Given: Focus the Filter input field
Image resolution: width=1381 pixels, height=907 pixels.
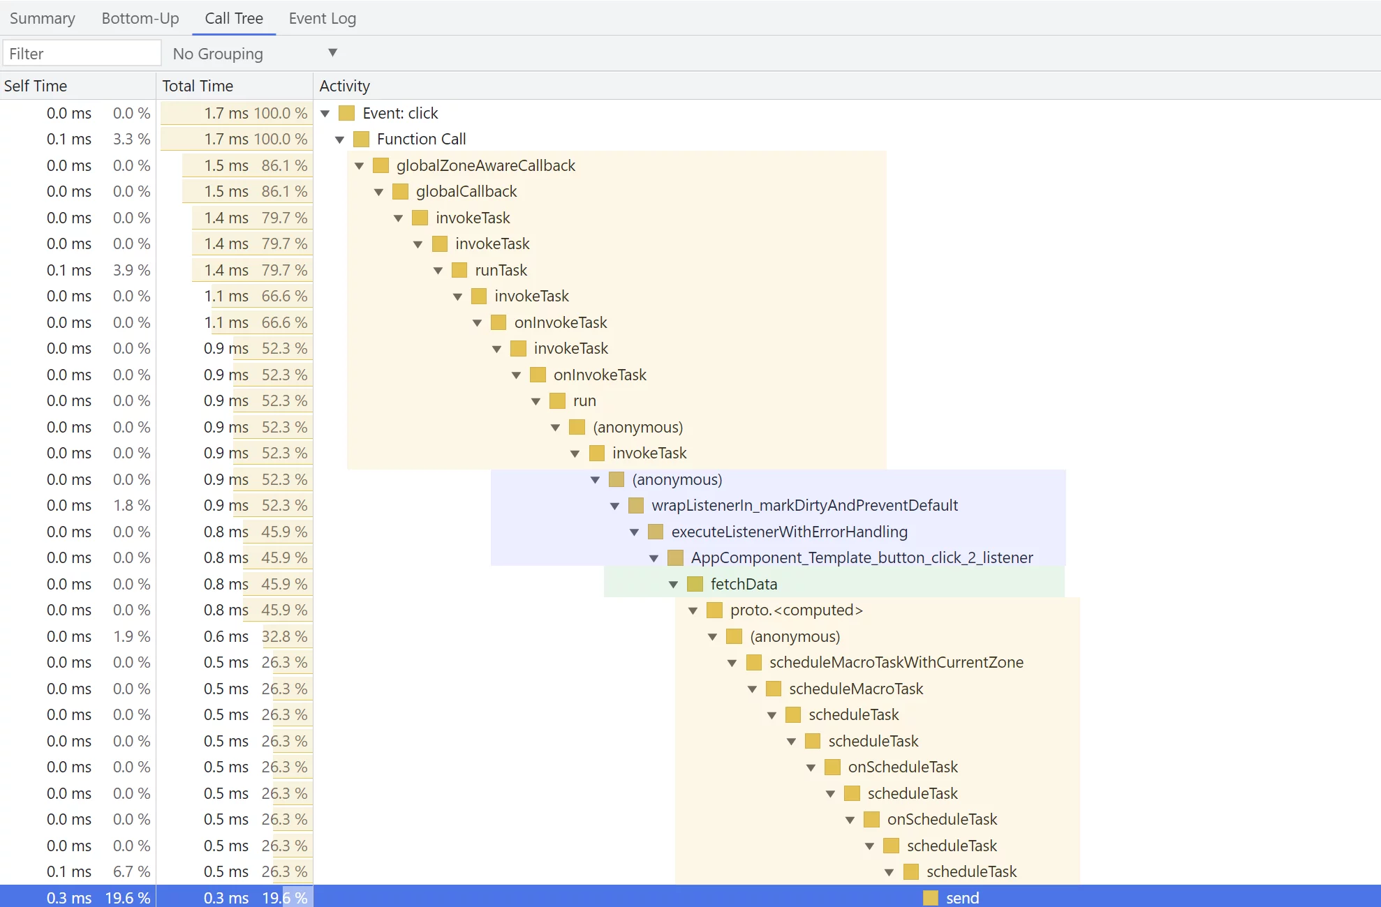Looking at the screenshot, I should [x=82, y=54].
